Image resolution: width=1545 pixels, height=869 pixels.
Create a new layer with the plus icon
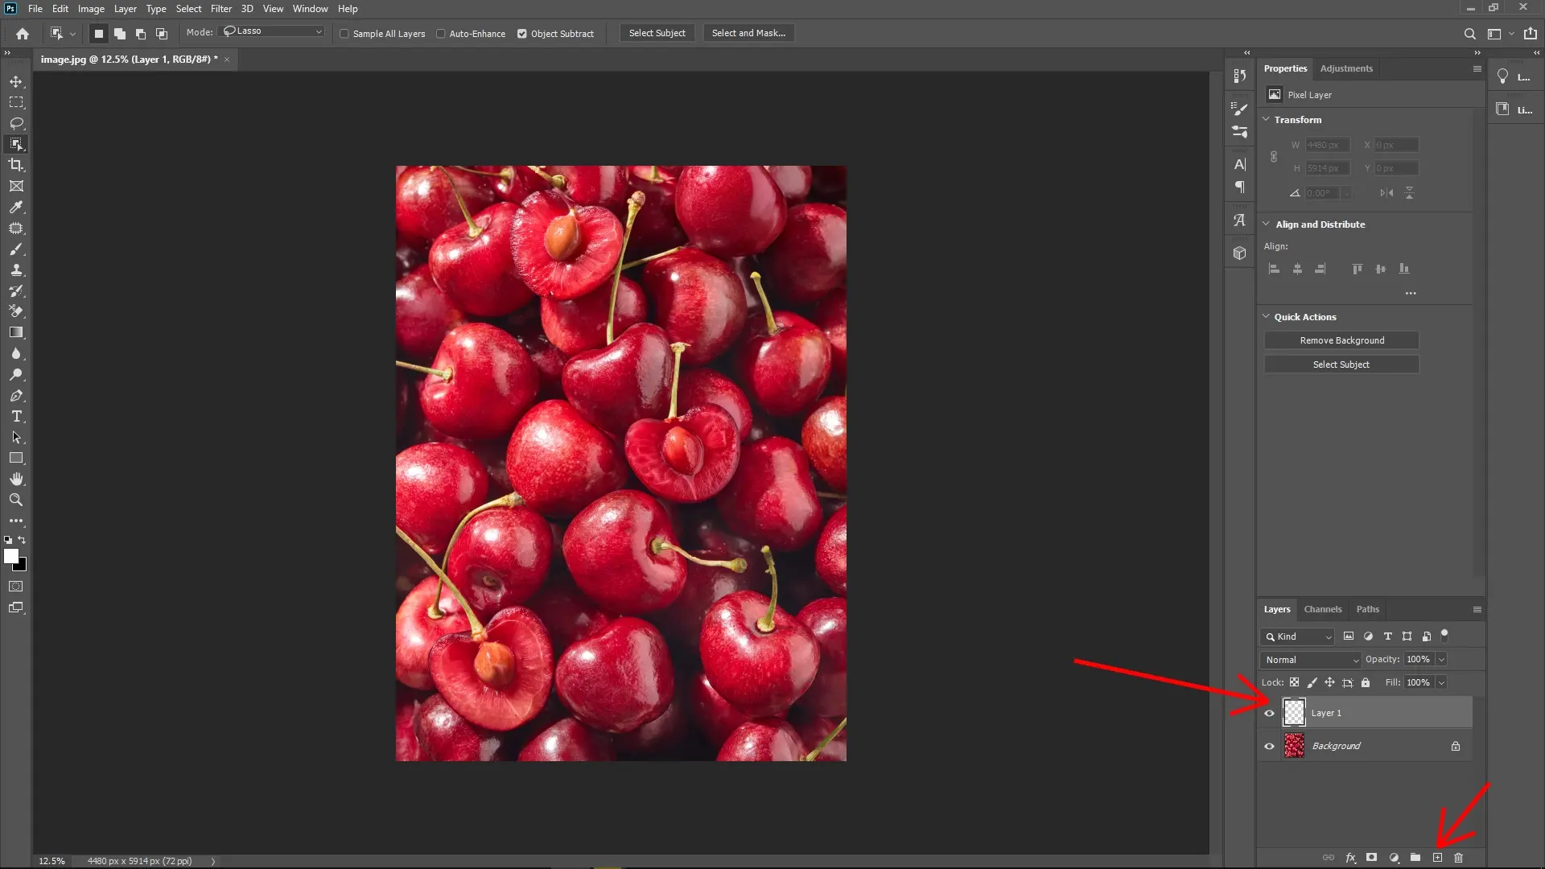point(1438,858)
